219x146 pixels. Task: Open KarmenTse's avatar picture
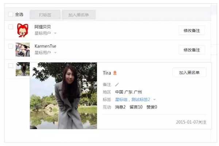coord(23,50)
